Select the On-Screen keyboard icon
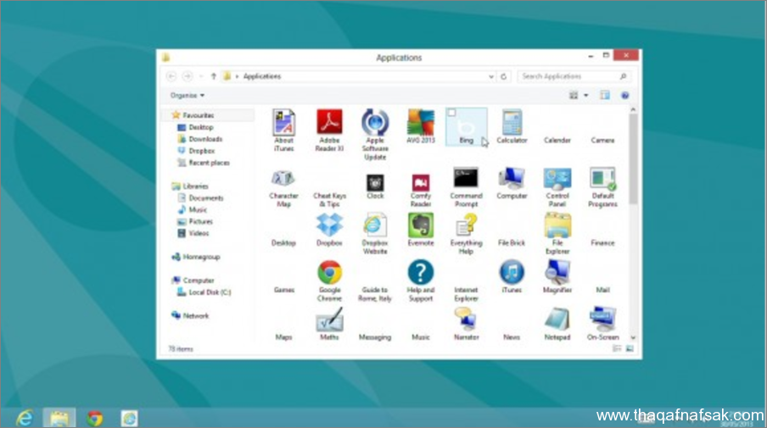Screen dimensions: 767x428 602,320
